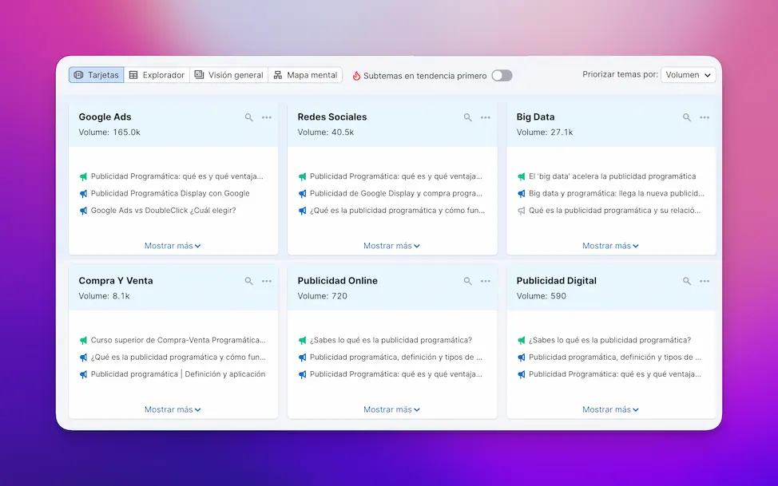Click the search icon on Big Data card
The height and width of the screenshot is (486, 778).
coord(687,117)
